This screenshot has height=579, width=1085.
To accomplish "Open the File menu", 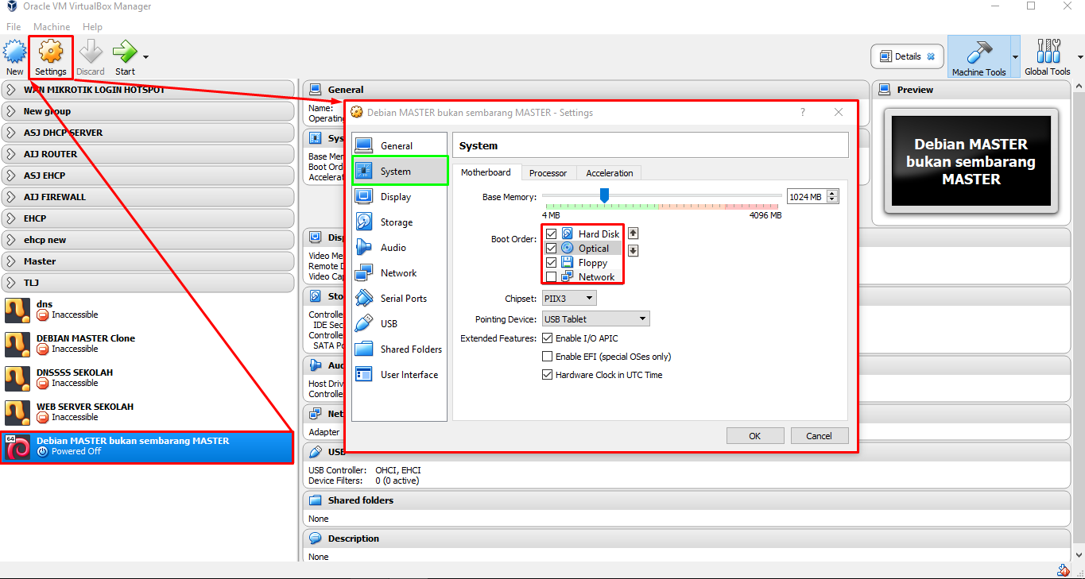I will (14, 27).
